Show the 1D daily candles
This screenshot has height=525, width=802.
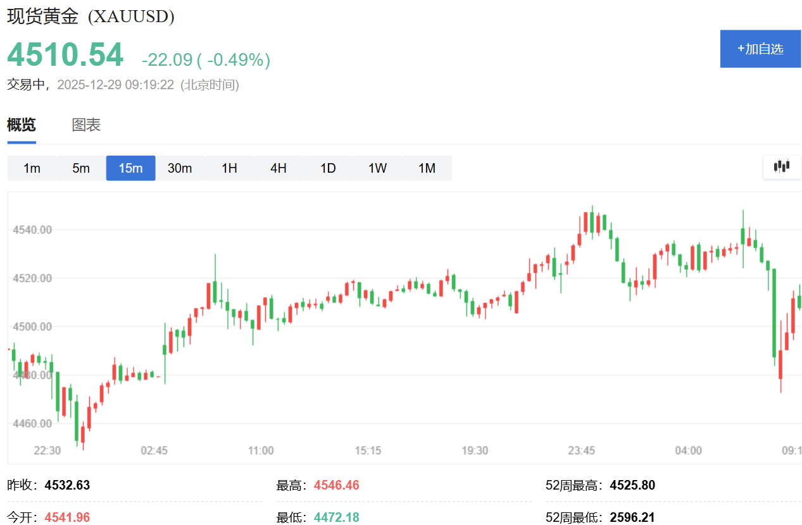point(328,168)
